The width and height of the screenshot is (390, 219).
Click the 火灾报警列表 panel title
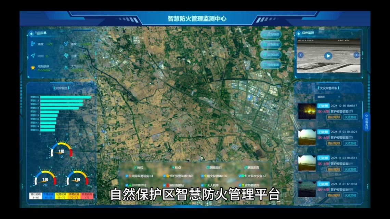[328, 88]
